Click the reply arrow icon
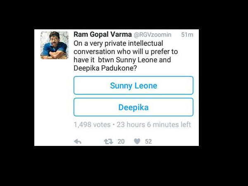 point(77,141)
